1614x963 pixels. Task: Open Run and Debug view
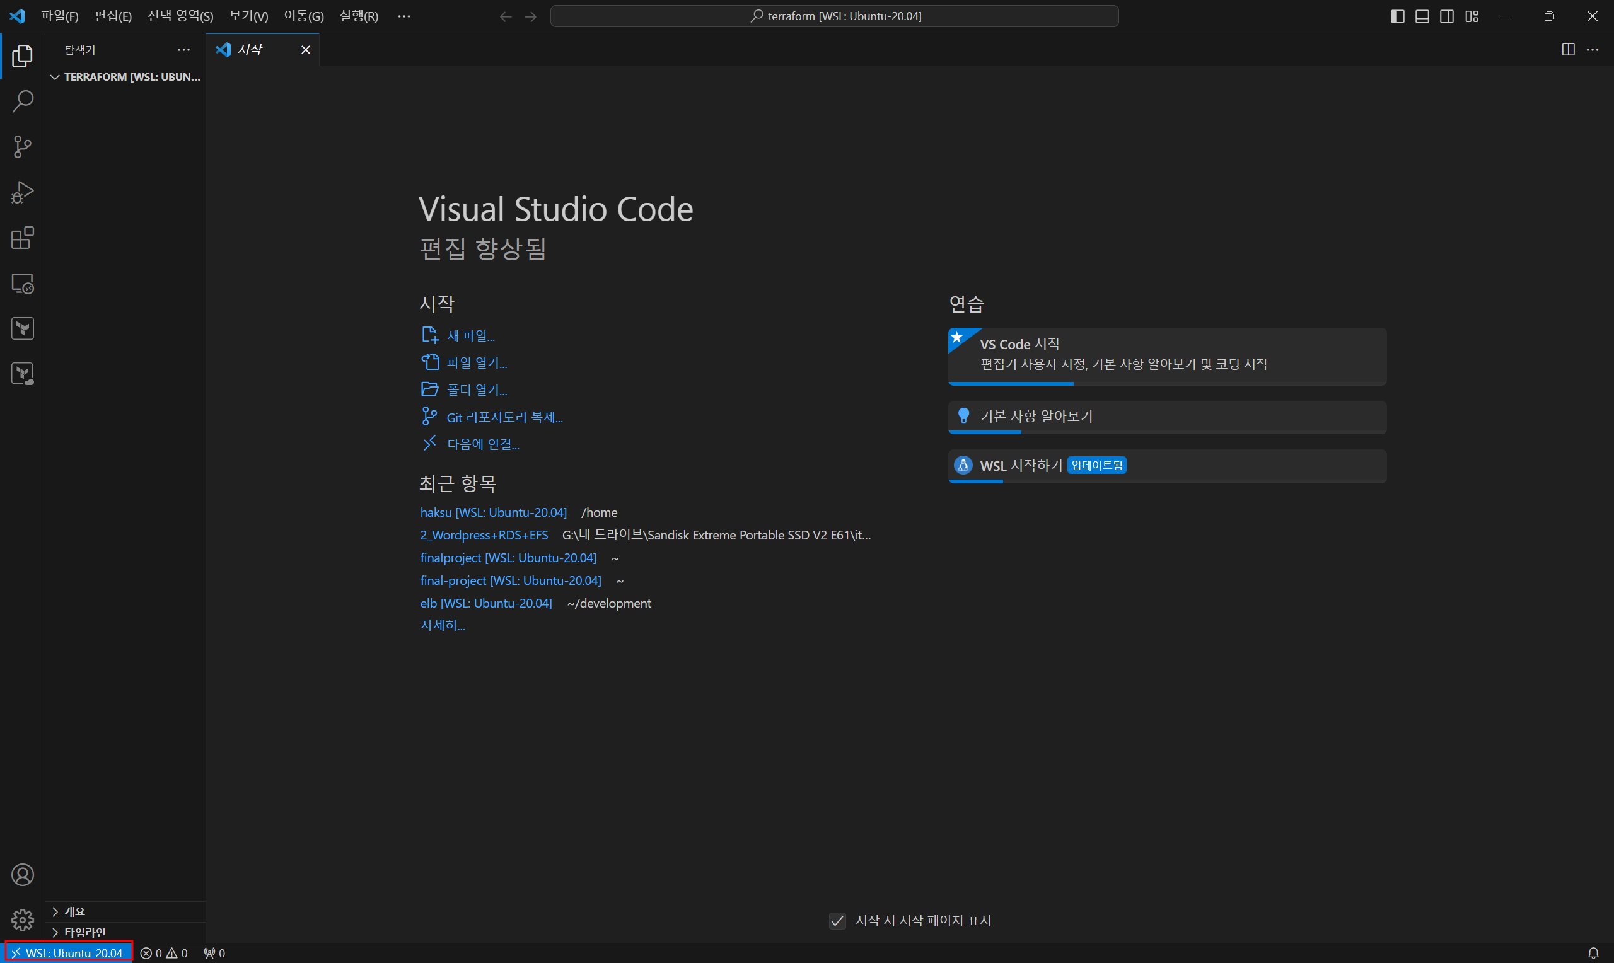(23, 192)
